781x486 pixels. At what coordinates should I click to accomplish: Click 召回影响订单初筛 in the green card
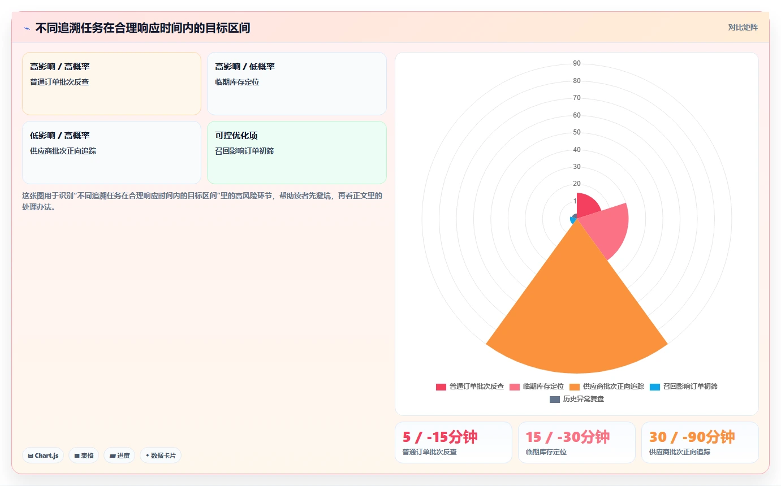pos(244,151)
